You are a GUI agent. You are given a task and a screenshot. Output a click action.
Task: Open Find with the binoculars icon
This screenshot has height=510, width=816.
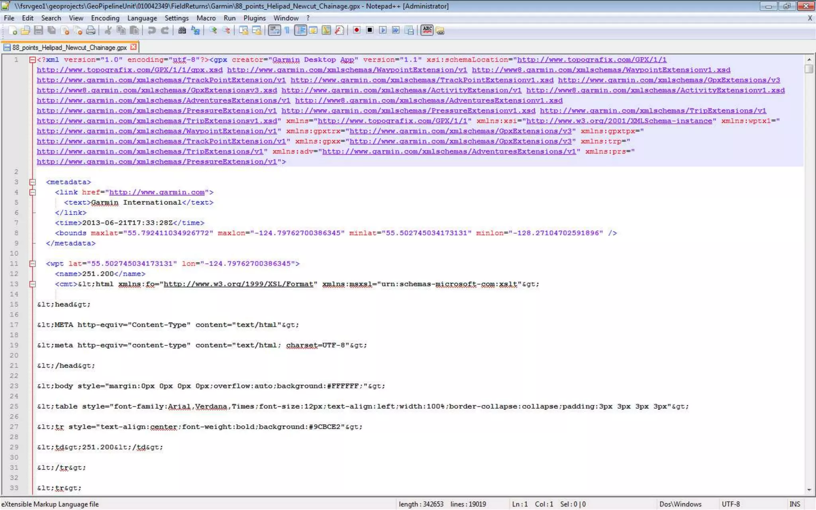182,30
